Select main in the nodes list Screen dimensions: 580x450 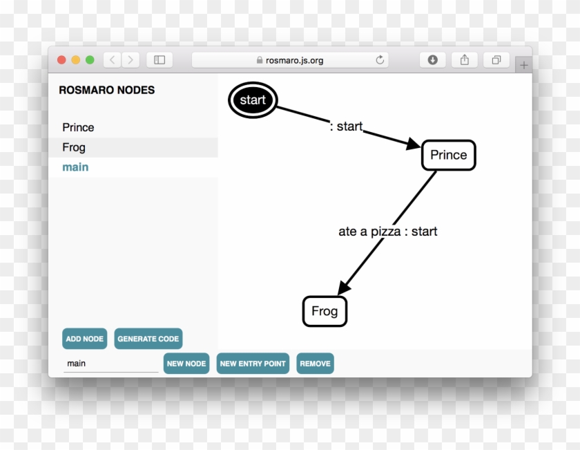tap(75, 167)
